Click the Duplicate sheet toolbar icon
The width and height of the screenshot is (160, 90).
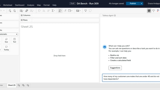pyautogui.click(x=27, y=10)
